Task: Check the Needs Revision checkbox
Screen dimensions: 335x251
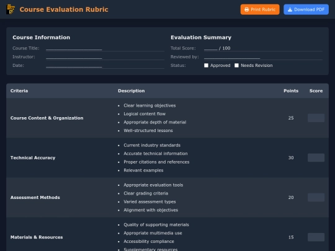Action: coord(236,65)
